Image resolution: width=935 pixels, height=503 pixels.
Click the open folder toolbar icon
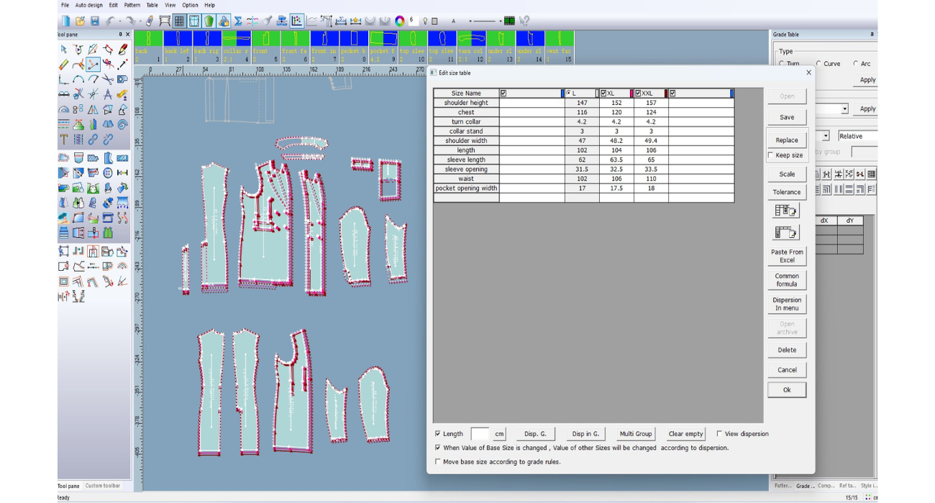(x=81, y=21)
